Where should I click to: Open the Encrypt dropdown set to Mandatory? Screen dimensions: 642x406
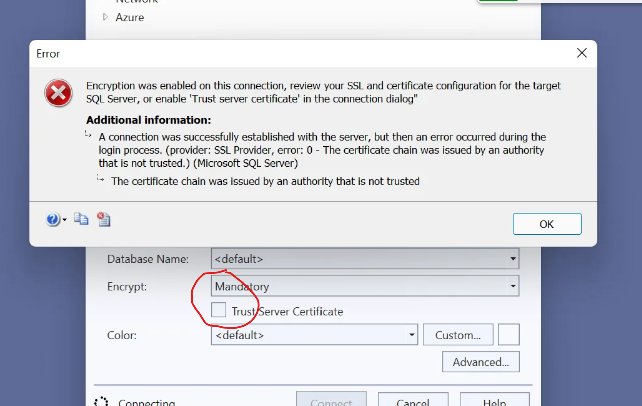[x=512, y=286]
